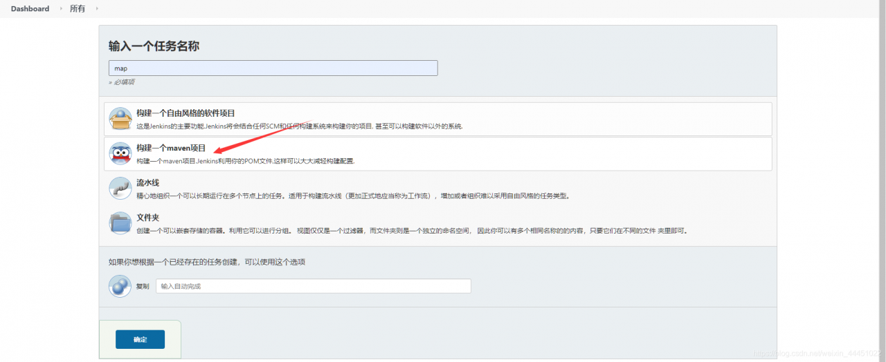Screen dimensions: 886x362
Task: Click the copy-from autocomplete input field
Action: point(314,286)
